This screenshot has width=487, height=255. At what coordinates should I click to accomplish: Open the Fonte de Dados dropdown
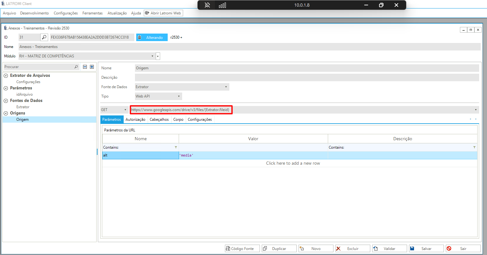click(x=226, y=87)
